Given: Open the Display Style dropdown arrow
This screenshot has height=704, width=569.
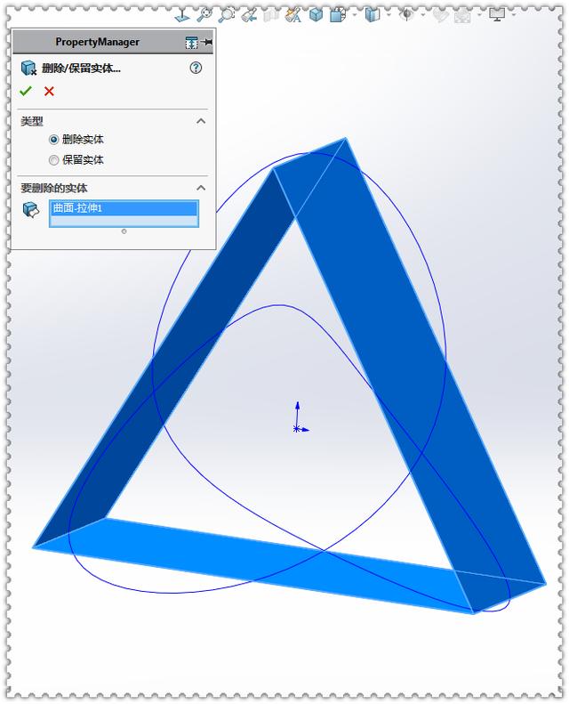Looking at the screenshot, I should 355,15.
